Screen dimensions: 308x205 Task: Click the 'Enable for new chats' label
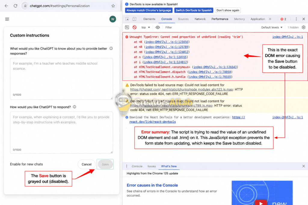pos(26,164)
